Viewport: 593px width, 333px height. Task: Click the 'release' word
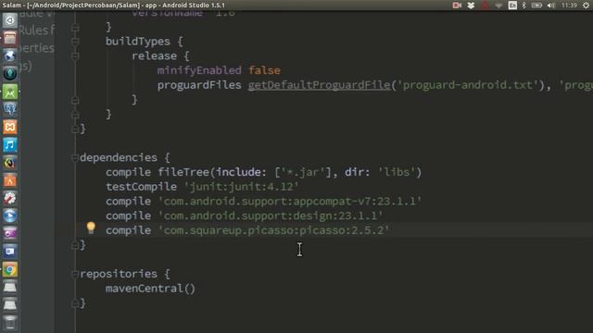pos(155,56)
